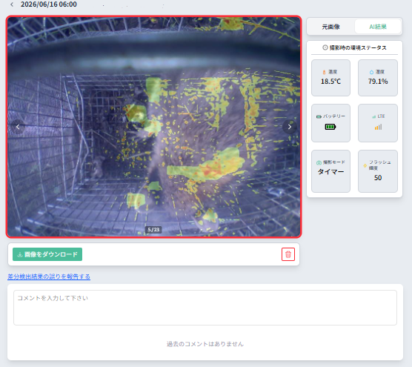Click the battery level icon
This screenshot has height=367, width=412.
click(330, 127)
